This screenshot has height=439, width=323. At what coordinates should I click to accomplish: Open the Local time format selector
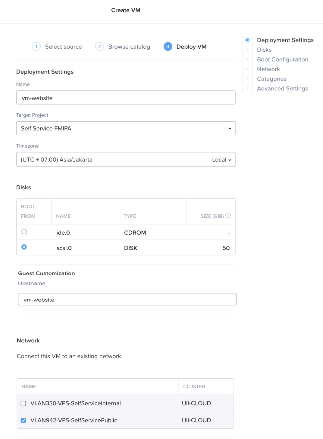(221, 159)
